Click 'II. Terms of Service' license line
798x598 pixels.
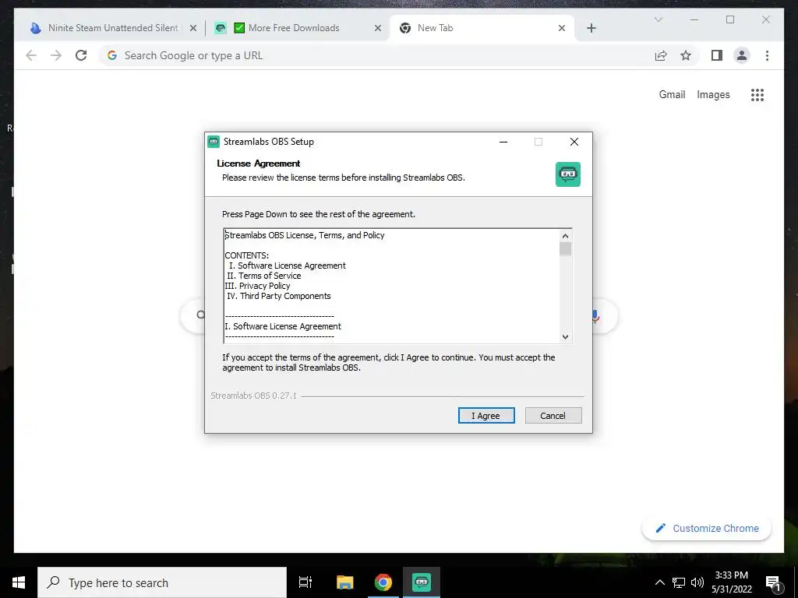(x=263, y=276)
